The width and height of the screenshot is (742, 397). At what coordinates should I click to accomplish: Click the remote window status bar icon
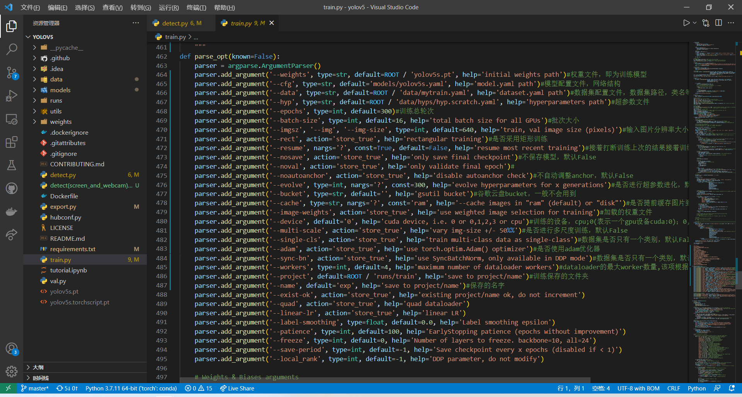tap(8, 388)
